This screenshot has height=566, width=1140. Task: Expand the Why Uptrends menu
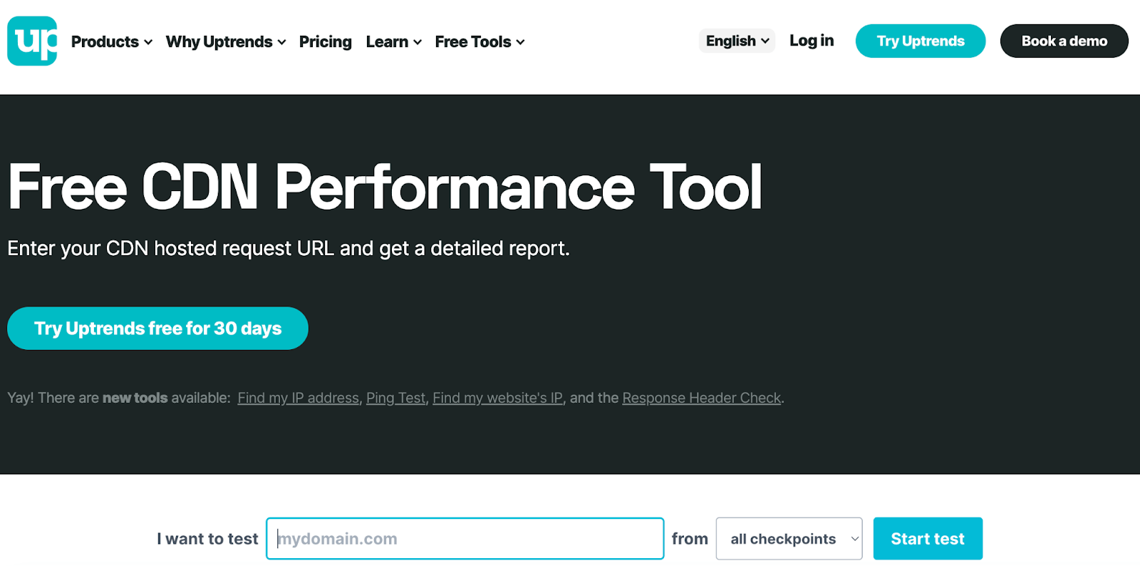click(x=226, y=42)
